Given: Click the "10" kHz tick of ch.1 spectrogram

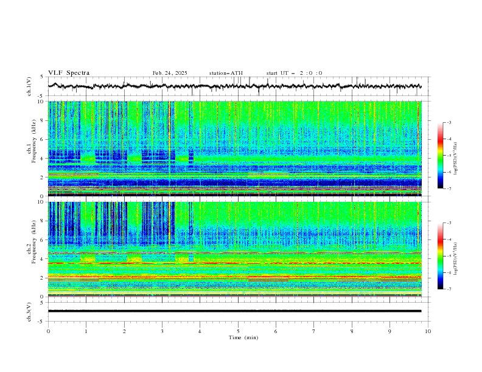Looking at the screenshot, I should (41, 102).
